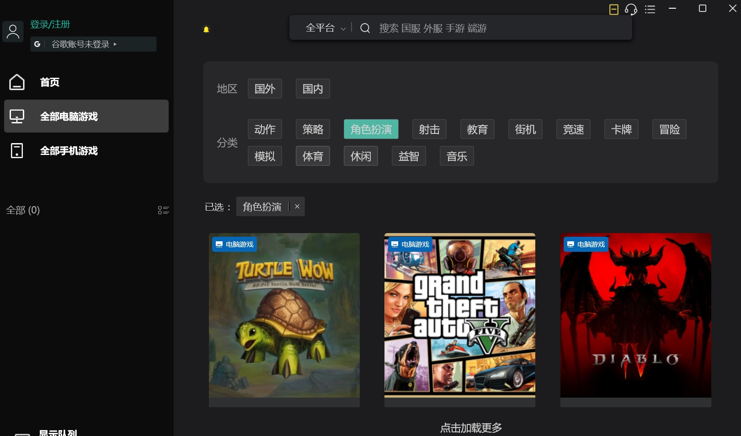The width and height of the screenshot is (741, 436).
Task: Click 电脑游戏 badge on Turtle WoW card
Action: (235, 245)
